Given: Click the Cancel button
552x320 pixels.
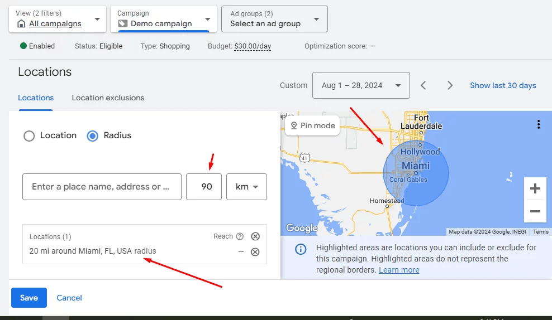Looking at the screenshot, I should 69,298.
